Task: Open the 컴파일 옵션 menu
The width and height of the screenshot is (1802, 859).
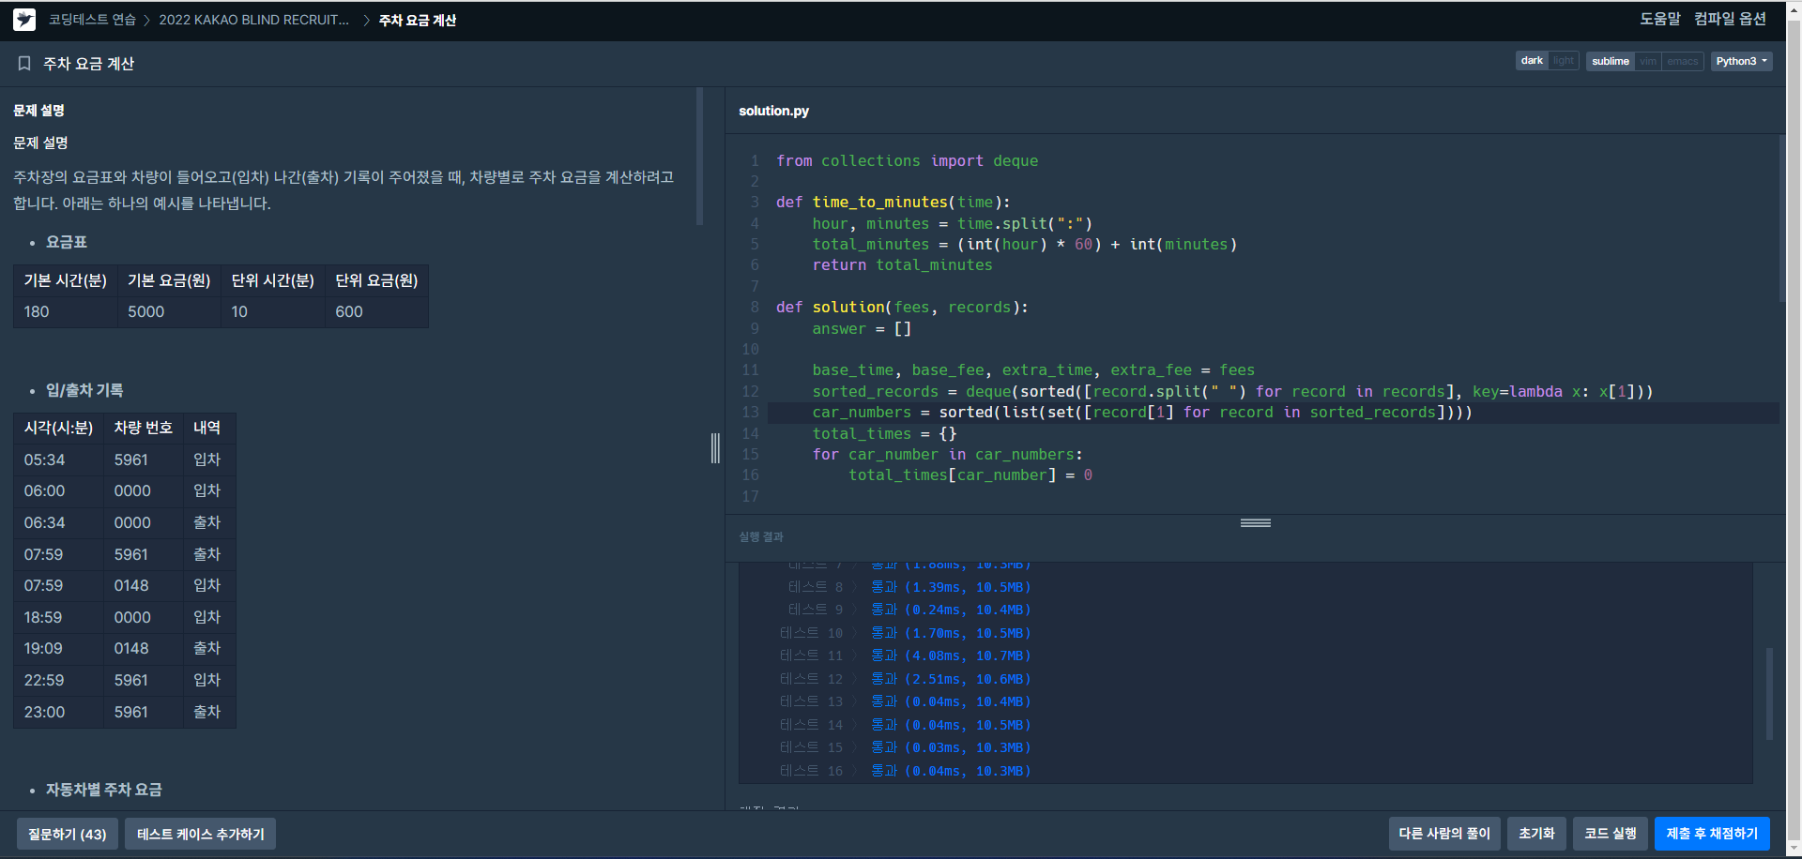Action: tap(1730, 19)
